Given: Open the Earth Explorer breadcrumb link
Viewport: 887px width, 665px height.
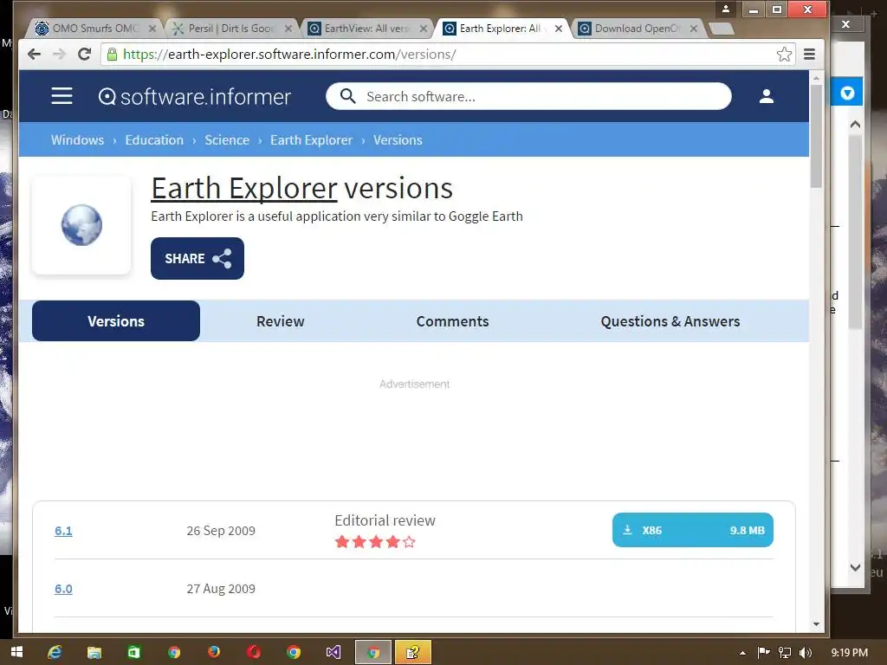Looking at the screenshot, I should (311, 139).
